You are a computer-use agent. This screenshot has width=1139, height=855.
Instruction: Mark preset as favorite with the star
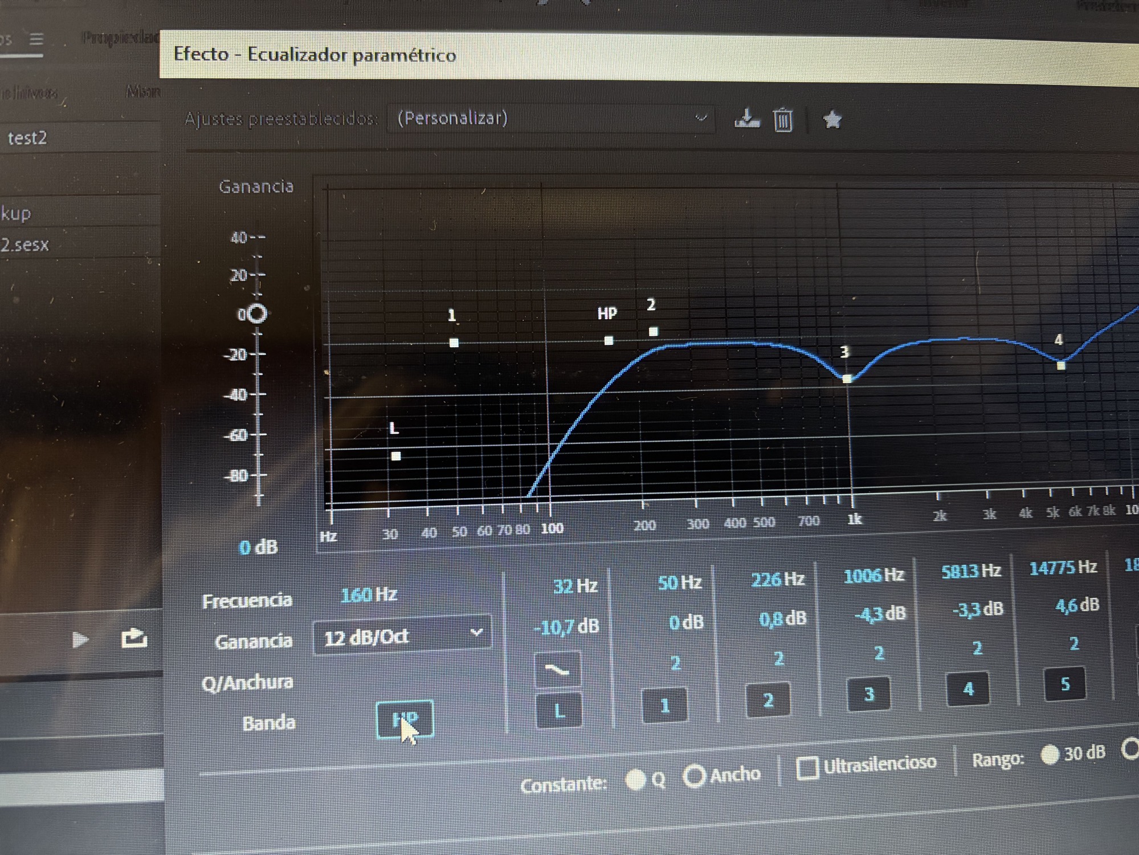pos(832,120)
